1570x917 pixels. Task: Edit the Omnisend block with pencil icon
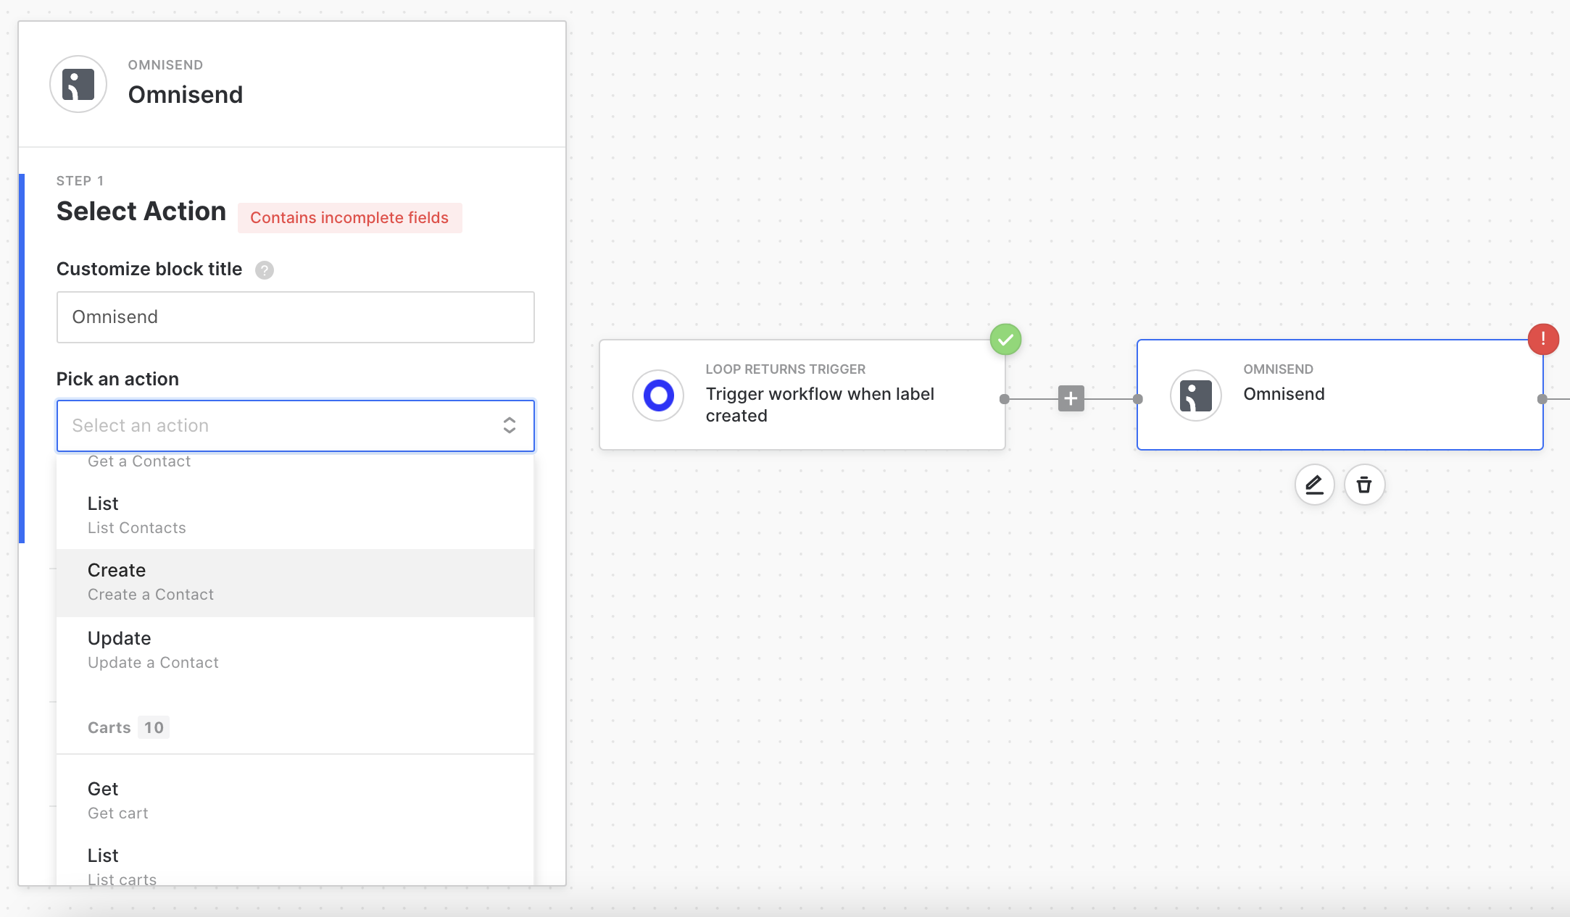pos(1314,485)
